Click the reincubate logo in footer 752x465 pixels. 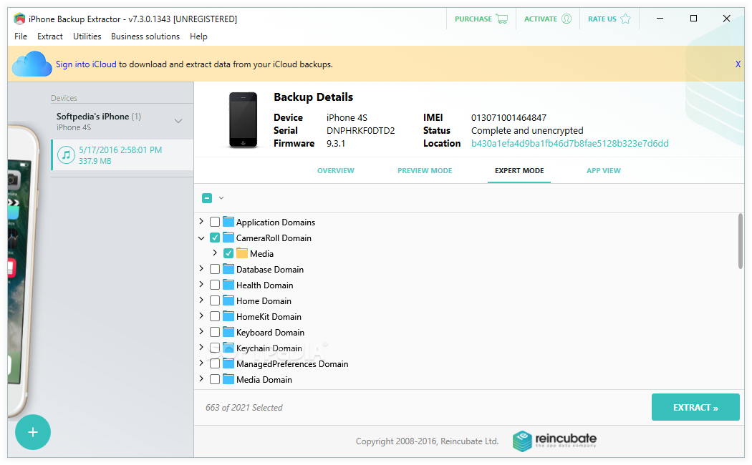click(x=554, y=441)
